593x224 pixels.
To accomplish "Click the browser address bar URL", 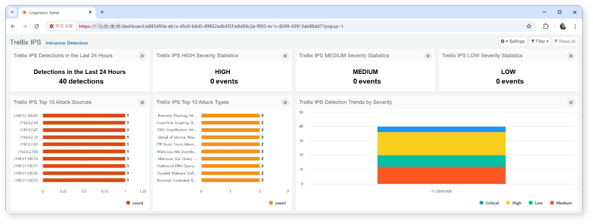I will tap(211, 26).
